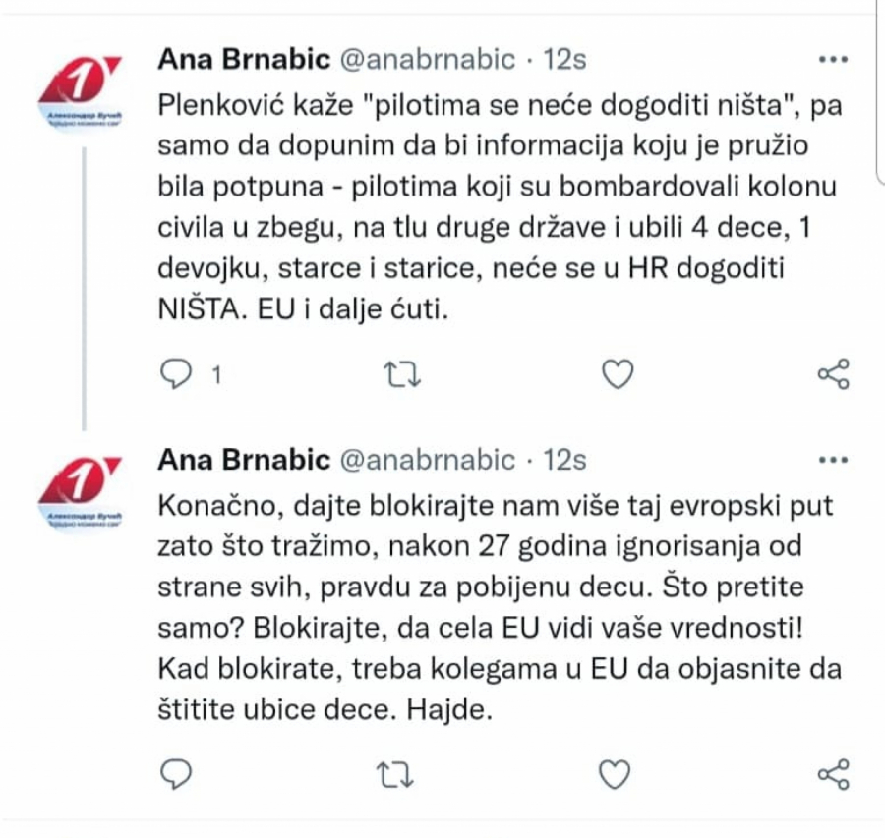Click the '12s' timestamp on the second tweet
Screen dimensions: 885x838
click(x=566, y=460)
